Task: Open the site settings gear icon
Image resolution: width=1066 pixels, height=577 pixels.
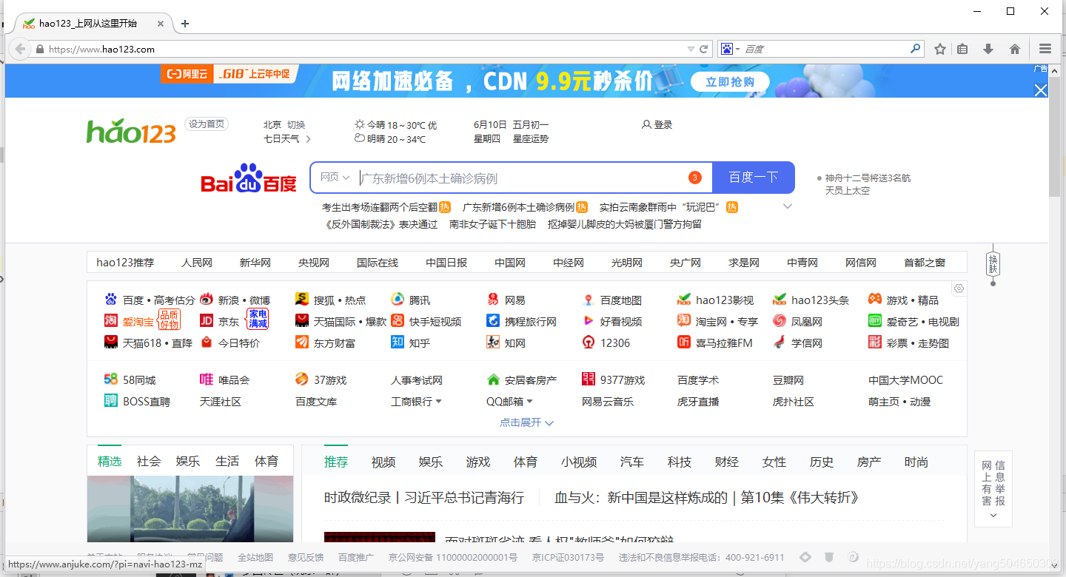Action: [x=959, y=288]
